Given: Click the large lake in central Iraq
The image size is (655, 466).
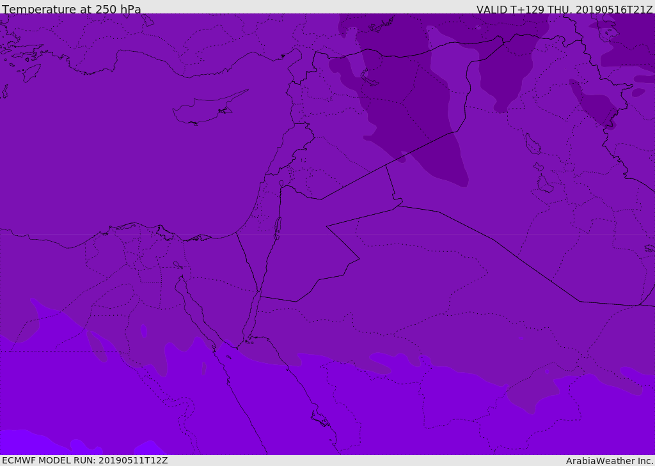Looking at the screenshot, I should [532, 144].
